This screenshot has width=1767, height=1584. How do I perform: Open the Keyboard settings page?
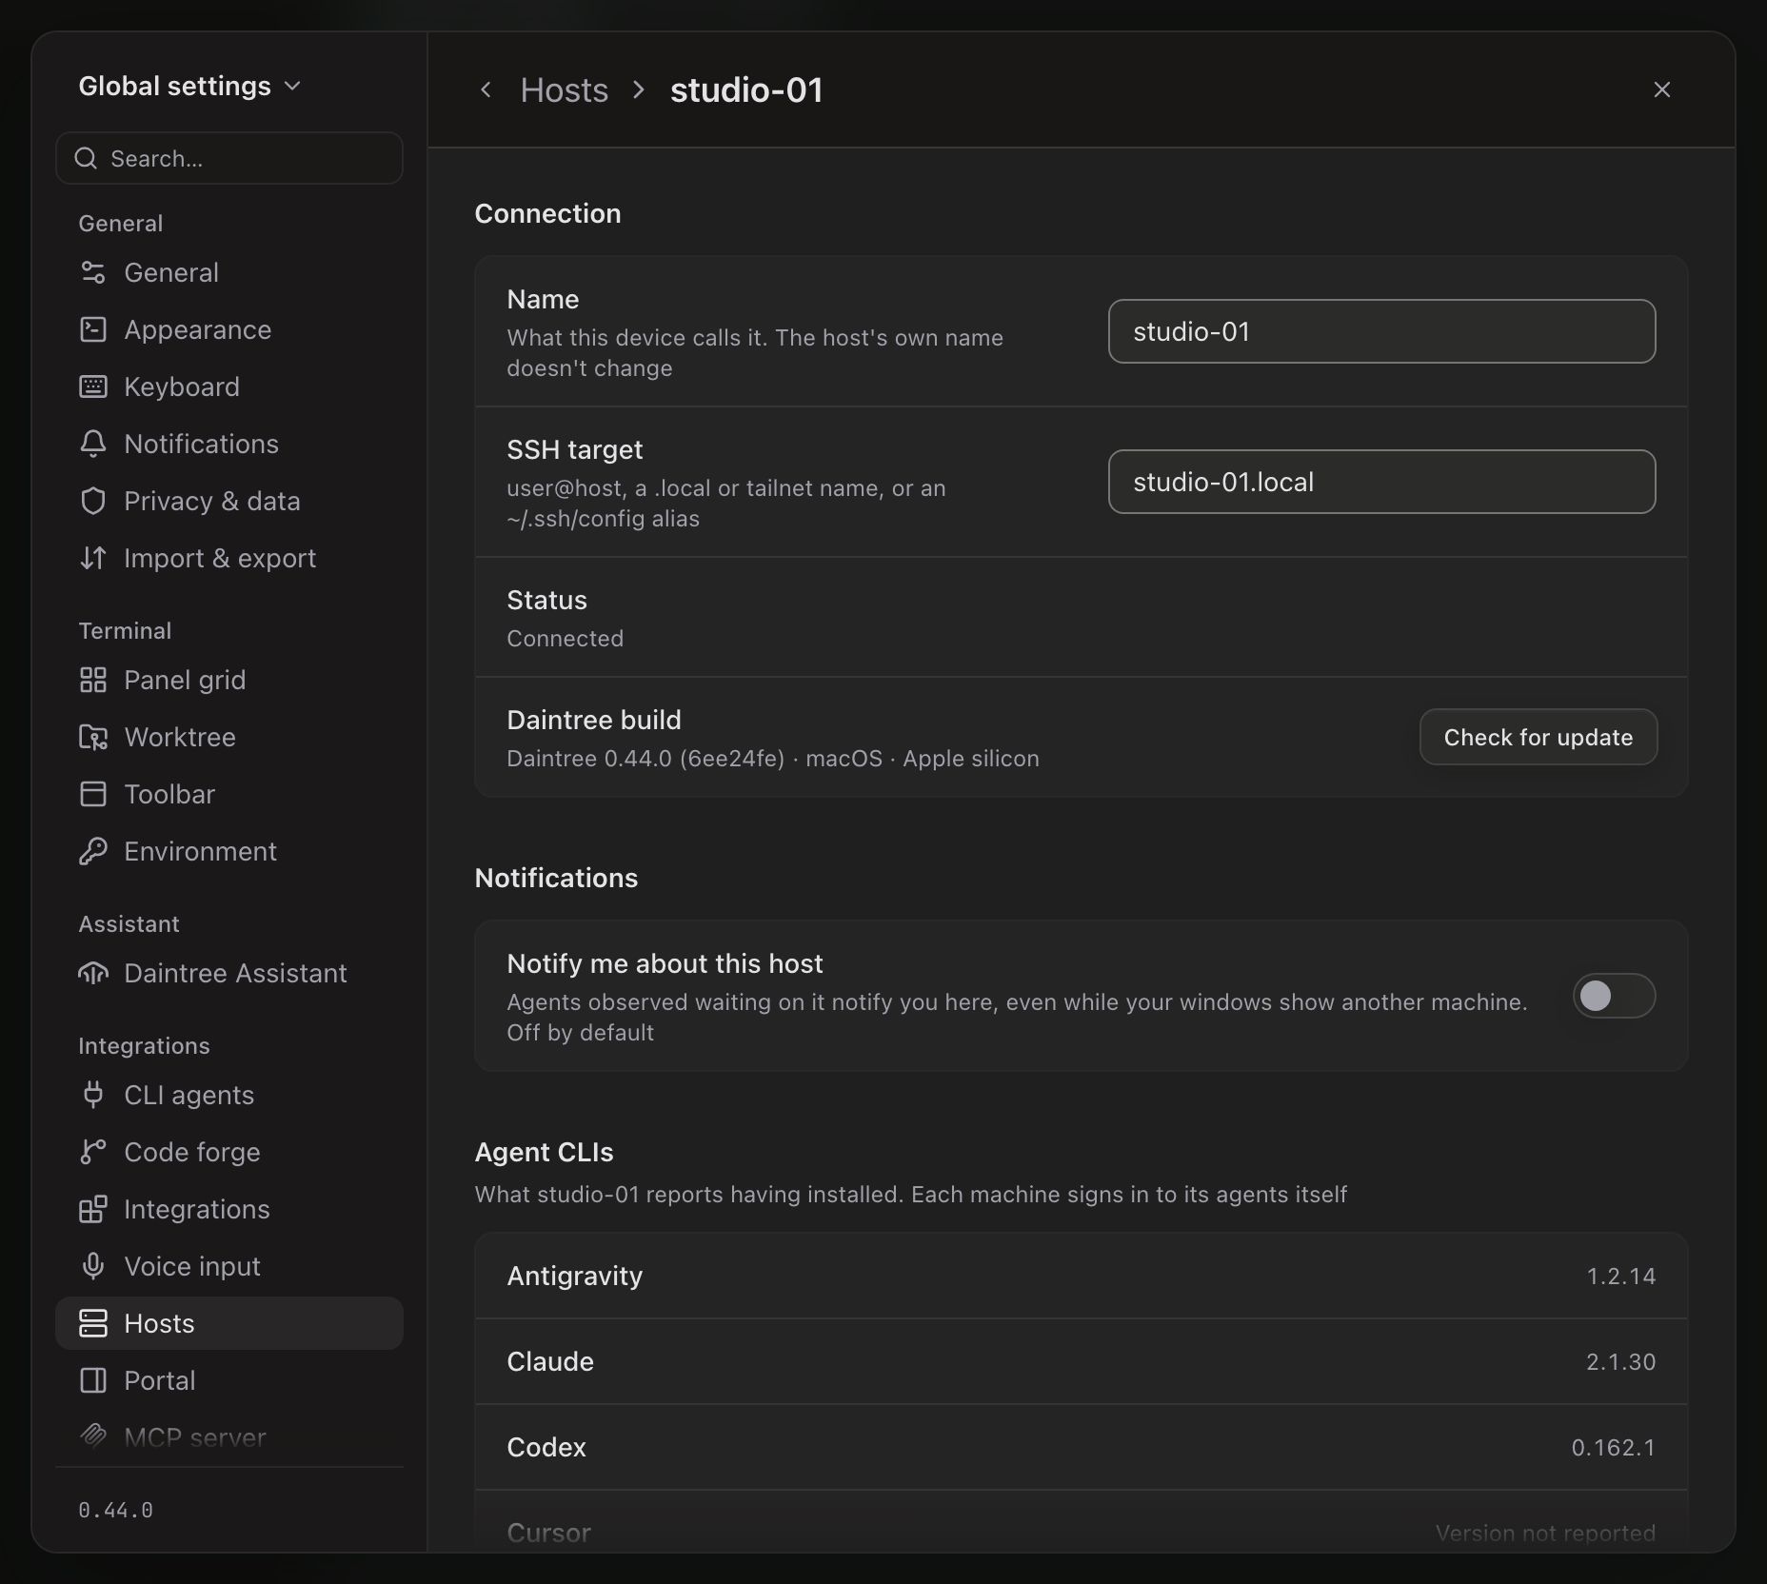point(229,386)
